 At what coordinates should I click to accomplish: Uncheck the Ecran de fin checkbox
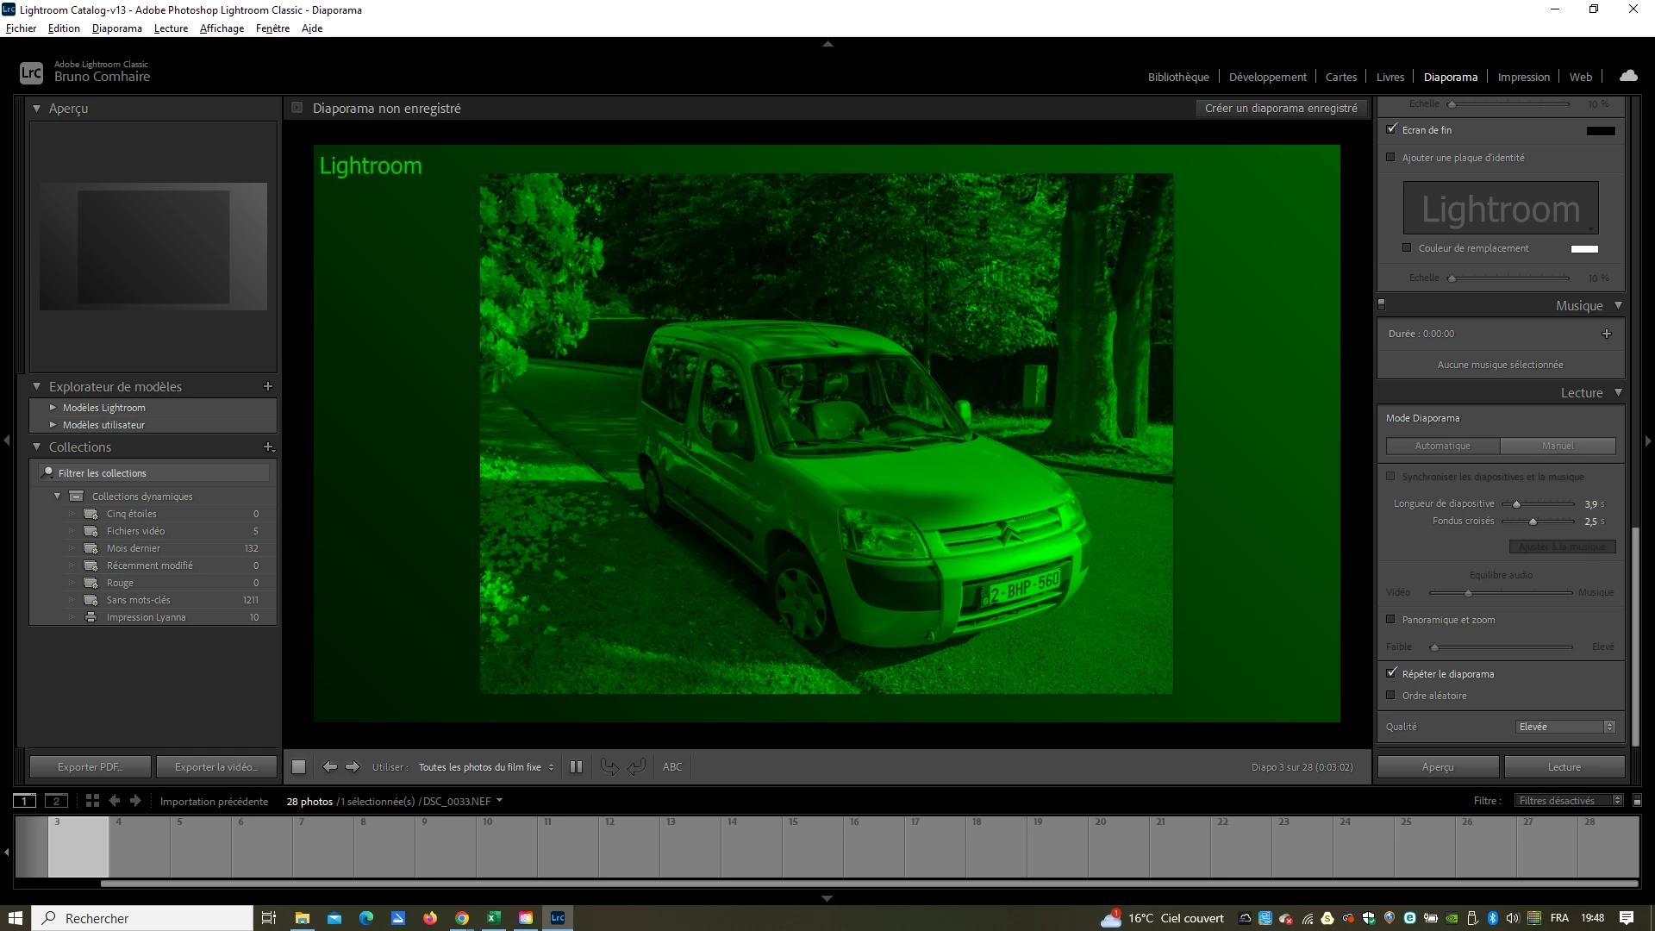point(1391,129)
